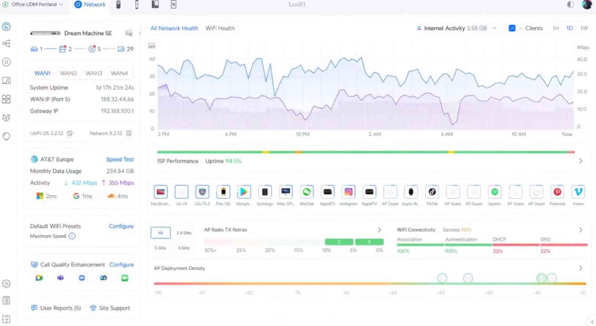
Task: Run the Speed Test link
Action: coord(120,159)
